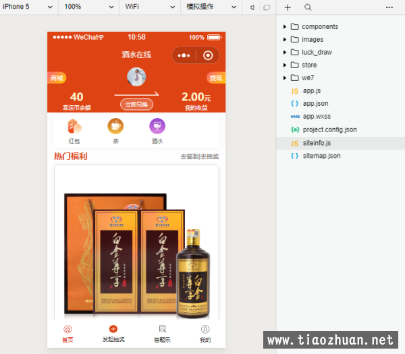Tap the 立即兑换 button
This screenshot has height=354, width=405.
point(136,105)
